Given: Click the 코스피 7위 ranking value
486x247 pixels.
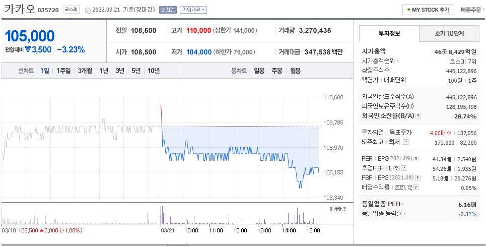Looking at the screenshot, I should 463,61.
